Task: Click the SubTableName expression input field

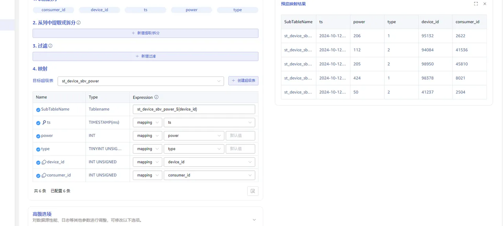Action: 194,109
